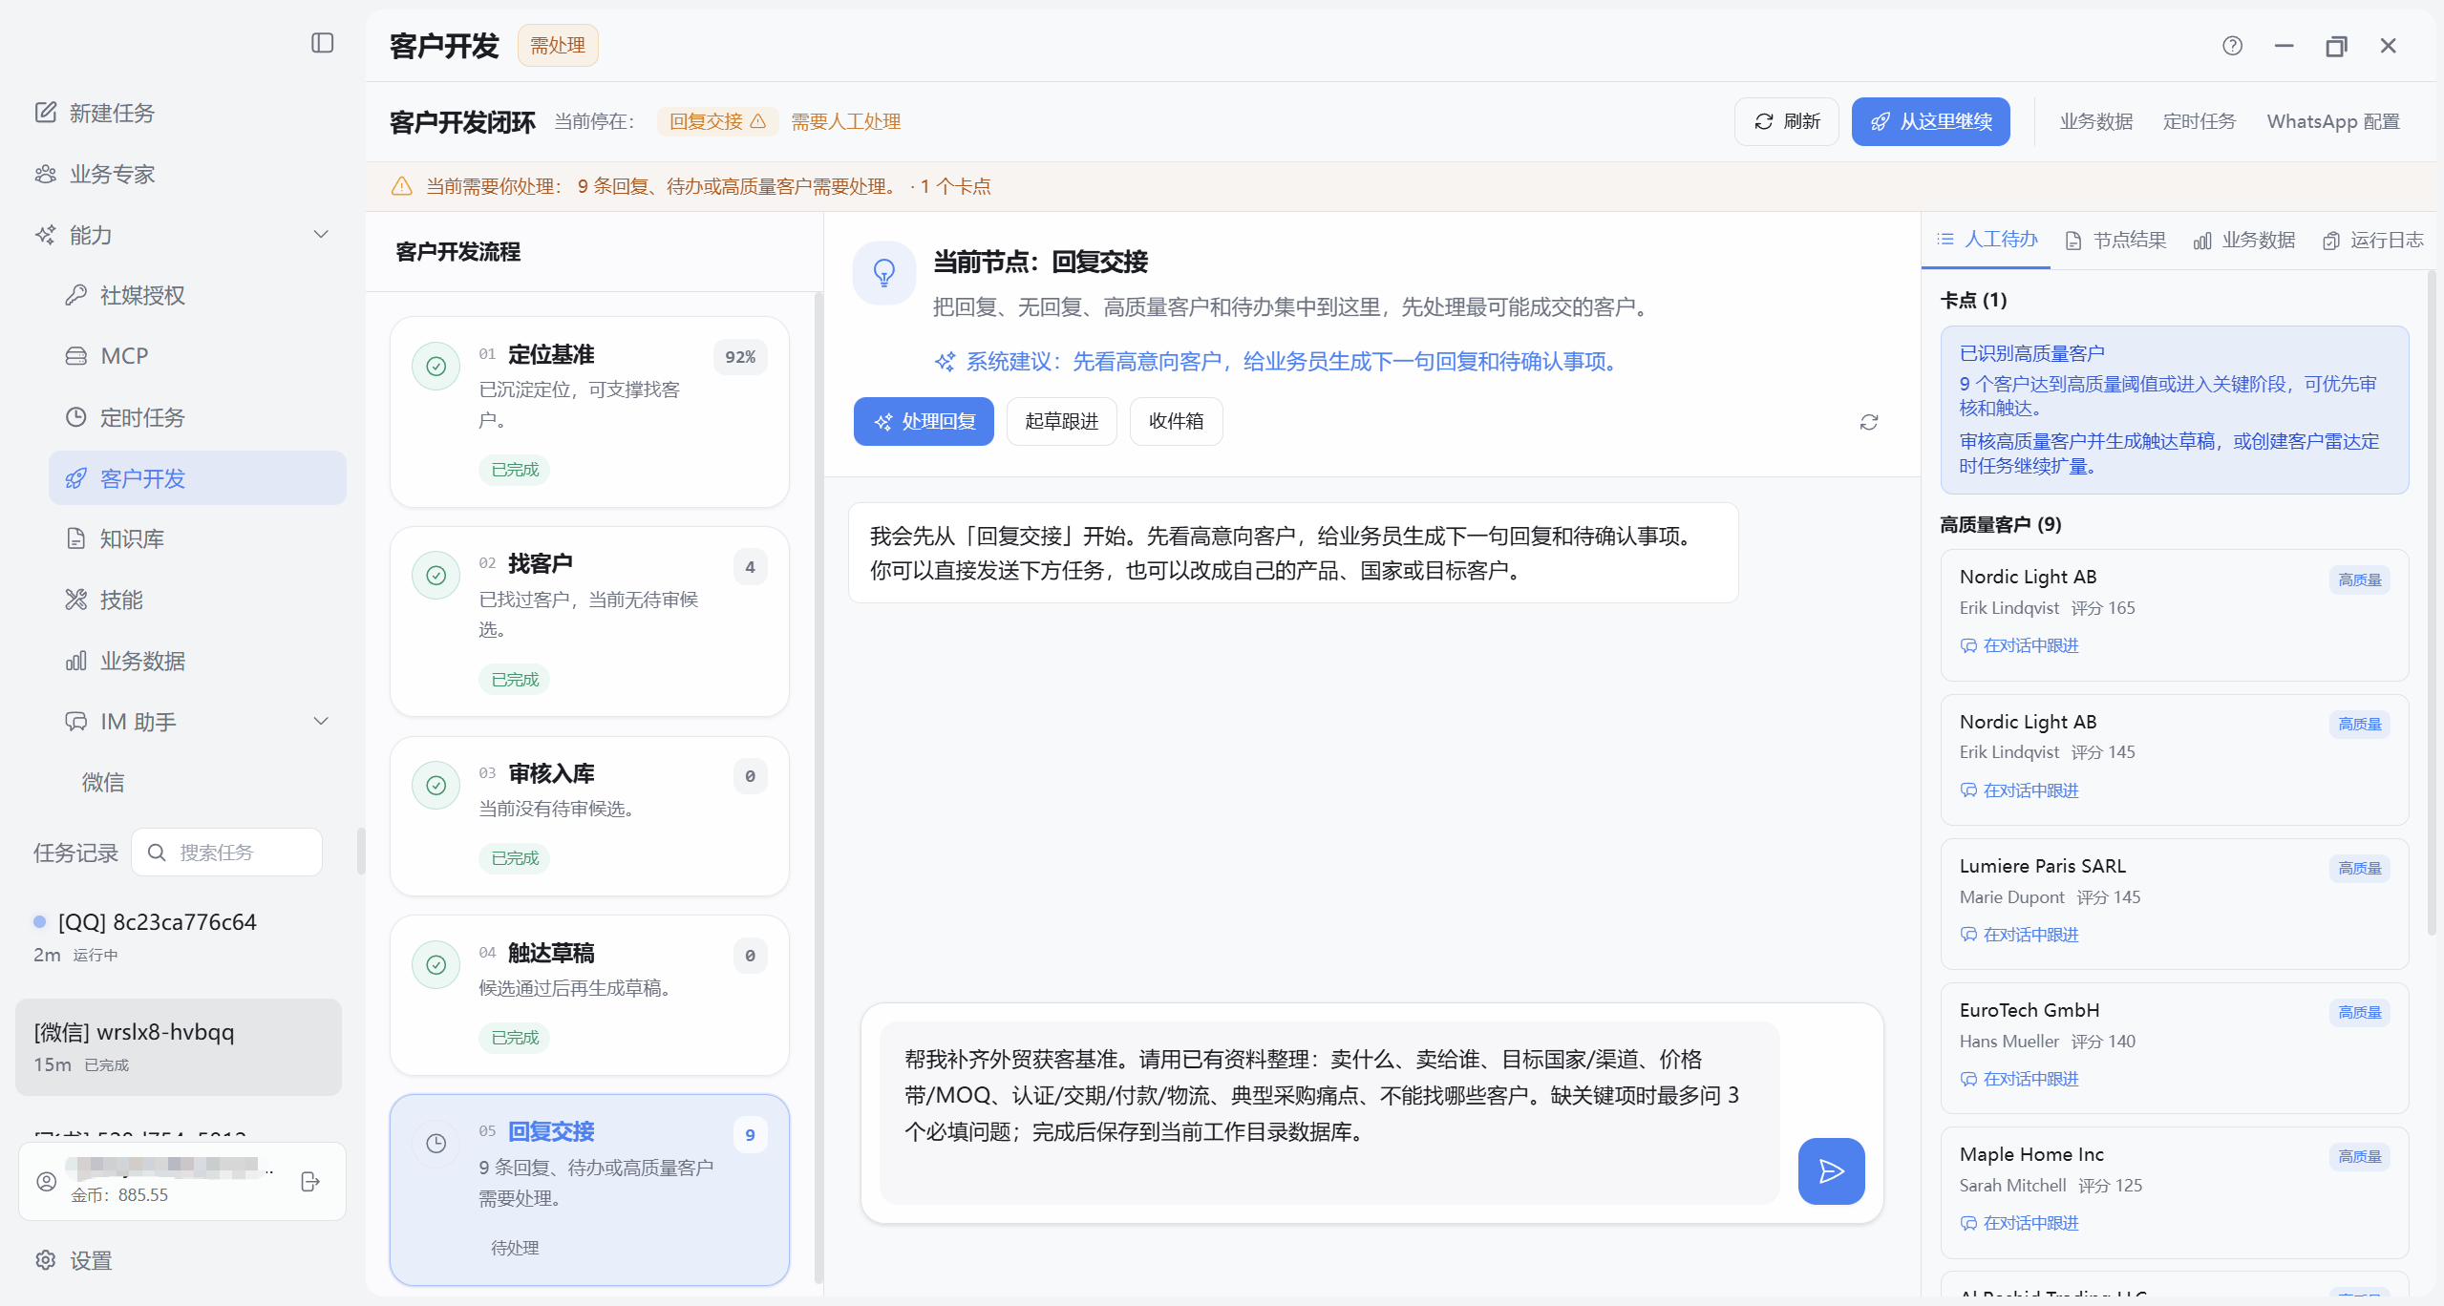This screenshot has height=1306, width=2444.
Task: Select step 03 审核入库 card
Action: [x=589, y=816]
